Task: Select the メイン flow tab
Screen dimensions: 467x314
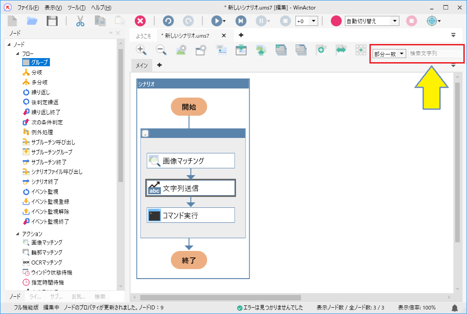Action: [x=142, y=65]
